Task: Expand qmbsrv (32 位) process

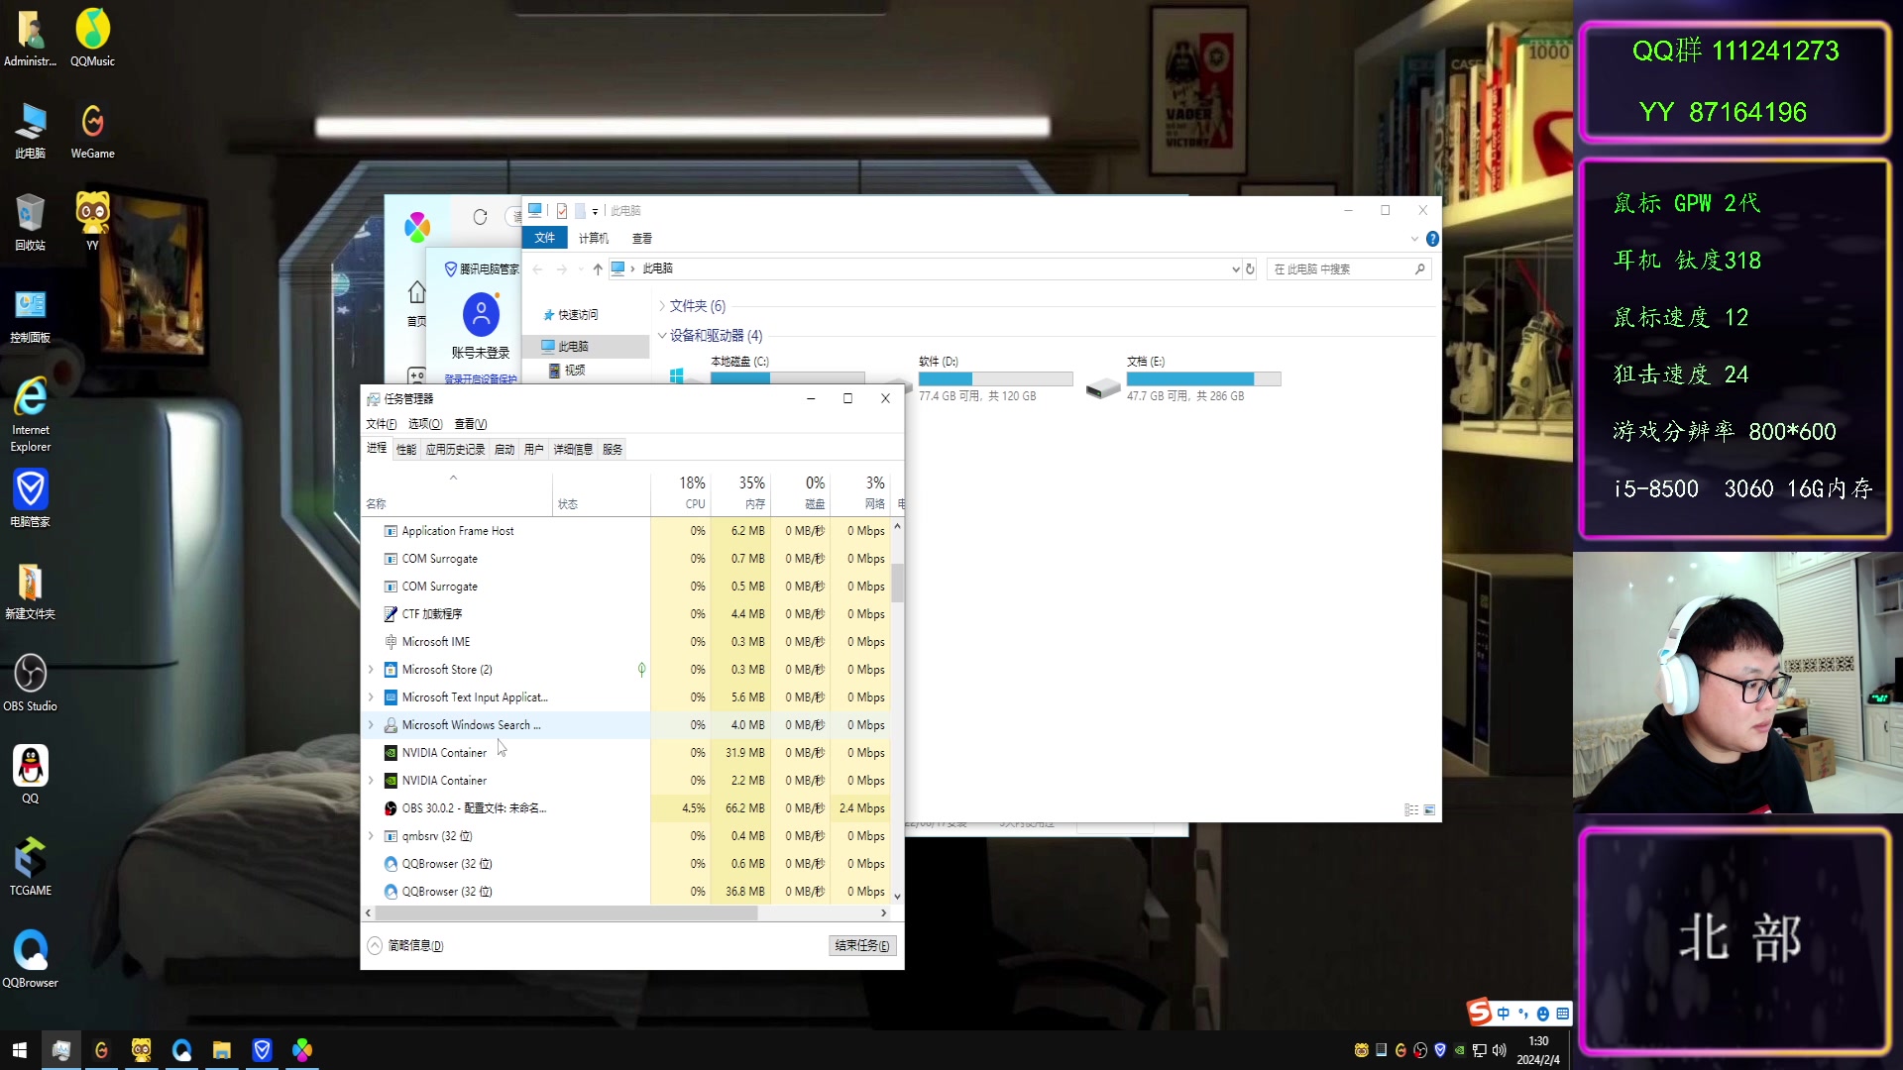Action: (372, 836)
